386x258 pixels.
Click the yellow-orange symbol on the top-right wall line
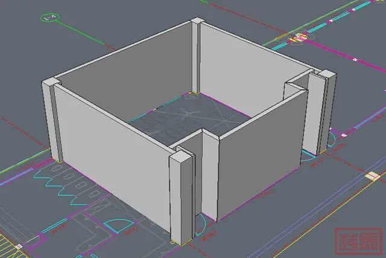coord(299,39)
